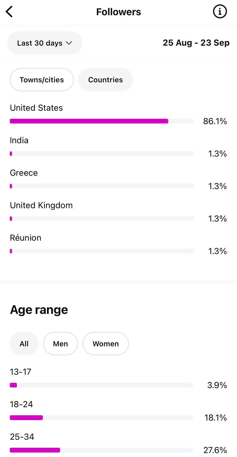
Task: Filter age range by Men
Action: coord(60,344)
